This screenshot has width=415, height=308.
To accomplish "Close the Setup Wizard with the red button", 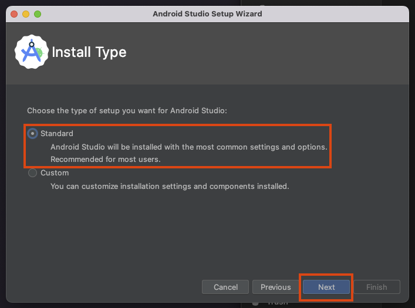I will pyautogui.click(x=14, y=14).
